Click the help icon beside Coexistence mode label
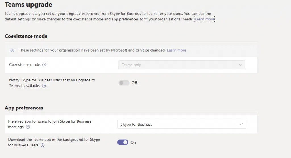 [x=44, y=65]
